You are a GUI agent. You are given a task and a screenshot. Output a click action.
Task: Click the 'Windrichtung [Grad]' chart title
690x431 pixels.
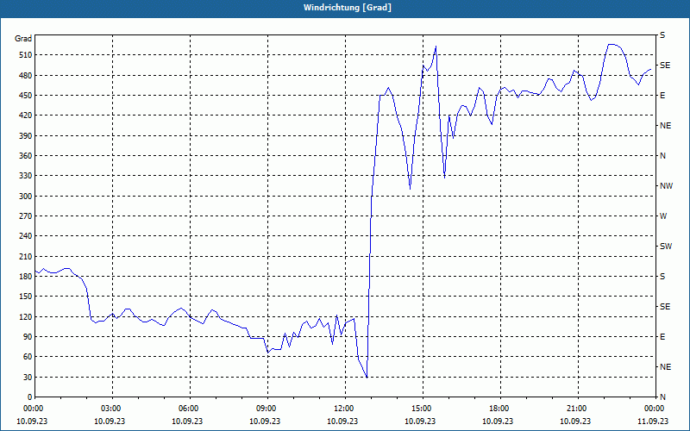point(347,8)
